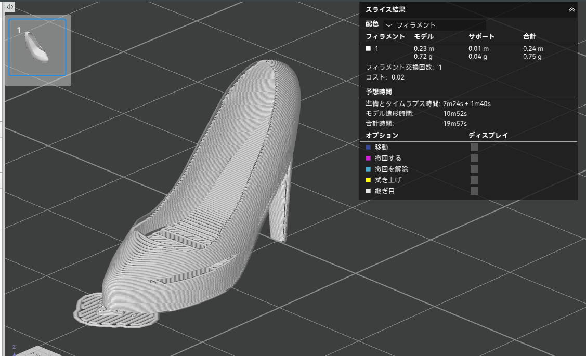586x356 pixels.
Task: Click the cyan 撤回を解除 color icon
Action: click(x=369, y=169)
